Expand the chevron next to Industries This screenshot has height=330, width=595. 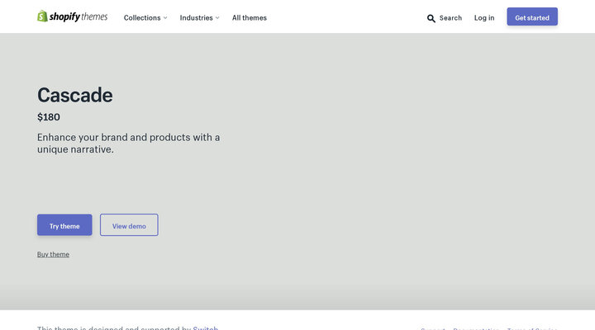(217, 18)
